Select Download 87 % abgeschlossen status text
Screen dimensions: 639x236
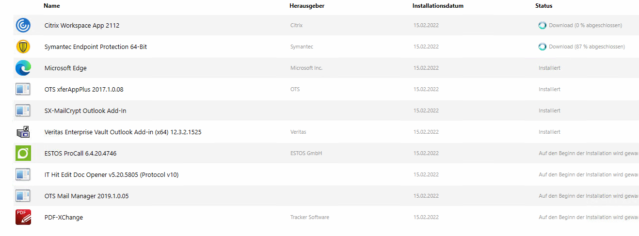(587, 47)
